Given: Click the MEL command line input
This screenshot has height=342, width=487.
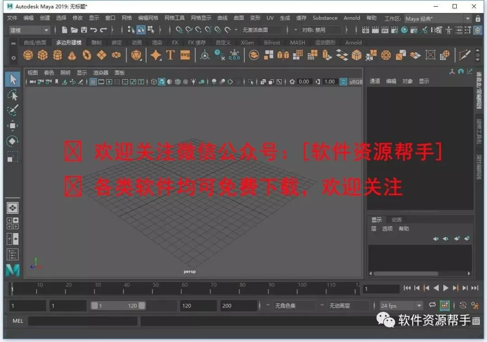Looking at the screenshot, I should (83, 321).
